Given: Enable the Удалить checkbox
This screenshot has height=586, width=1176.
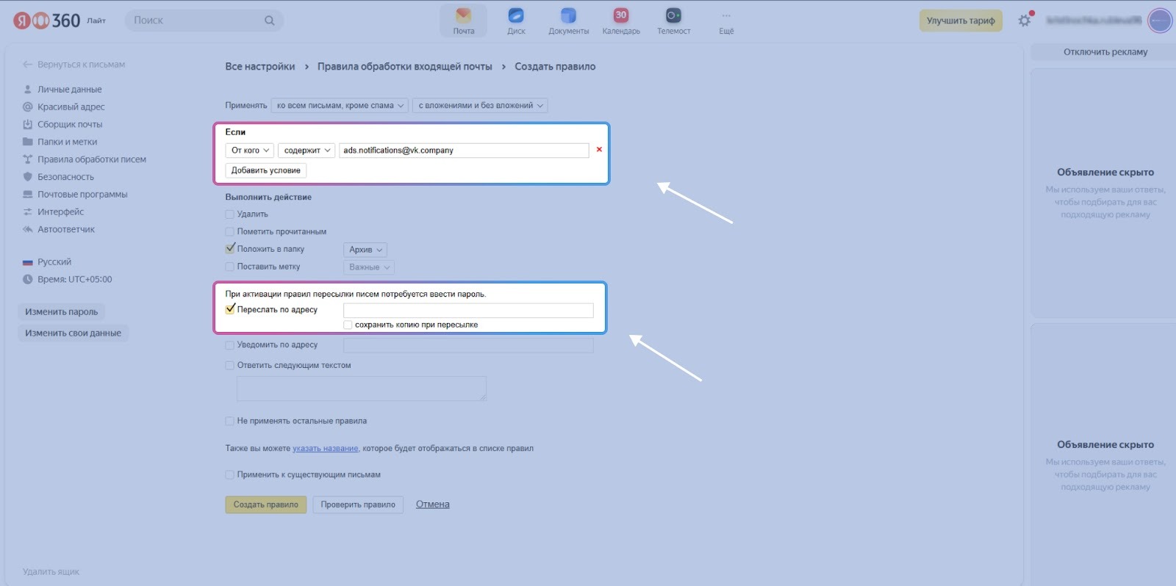Looking at the screenshot, I should (230, 214).
